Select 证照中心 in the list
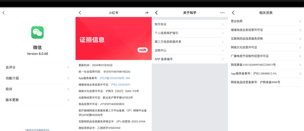The width and height of the screenshot is (304, 131). [190, 51]
